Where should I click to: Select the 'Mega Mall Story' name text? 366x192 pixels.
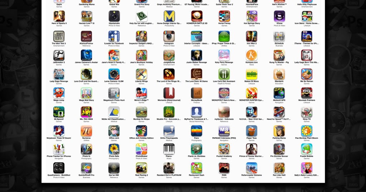pyautogui.click(x=86, y=100)
